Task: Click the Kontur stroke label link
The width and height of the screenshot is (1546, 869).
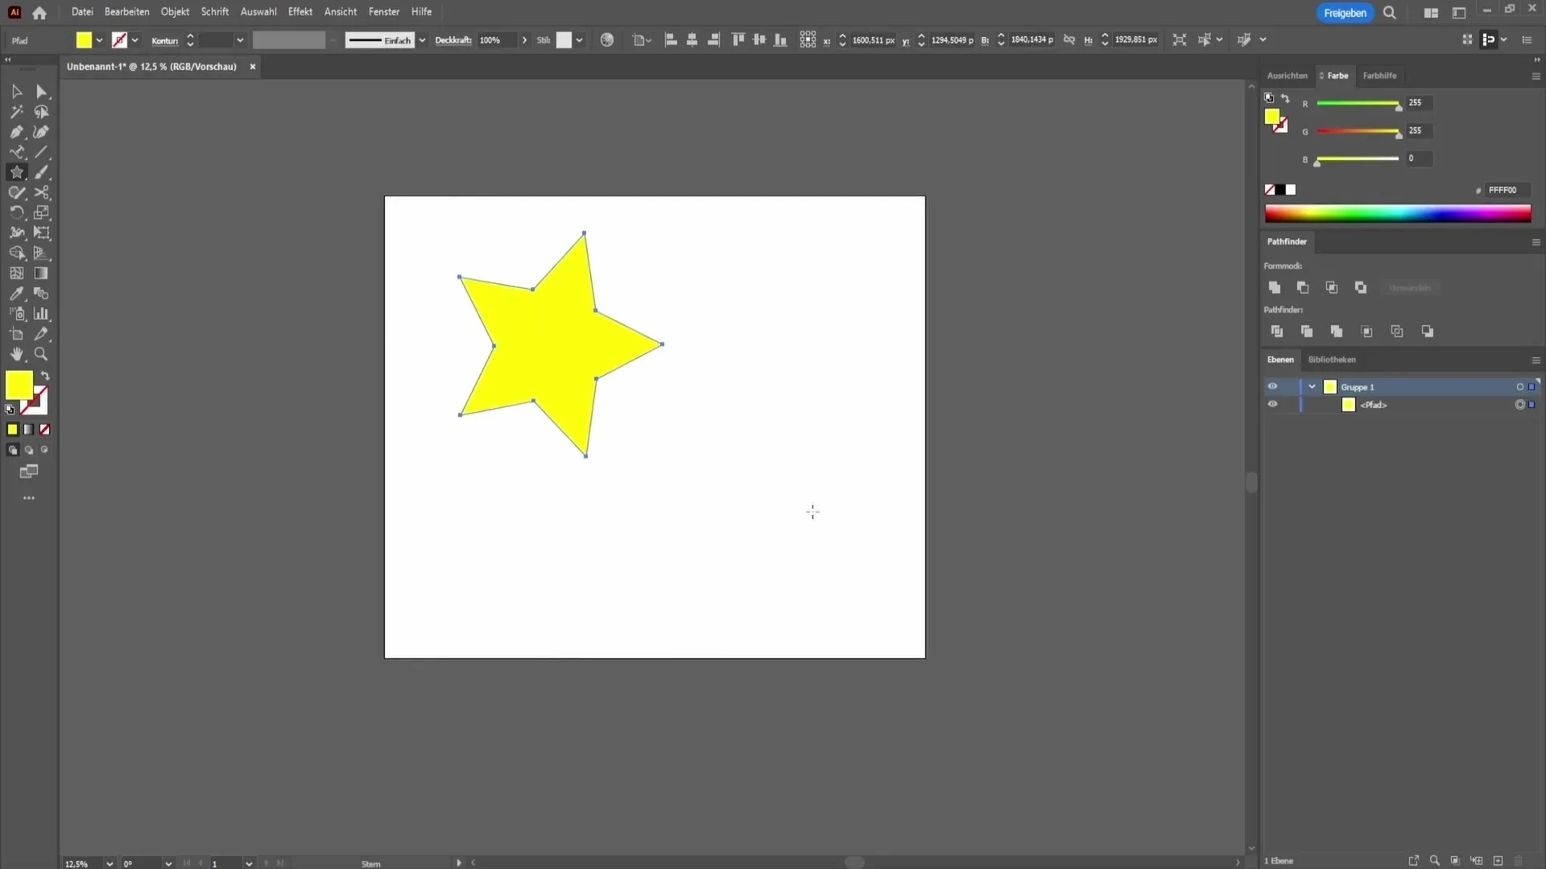Action: click(165, 40)
